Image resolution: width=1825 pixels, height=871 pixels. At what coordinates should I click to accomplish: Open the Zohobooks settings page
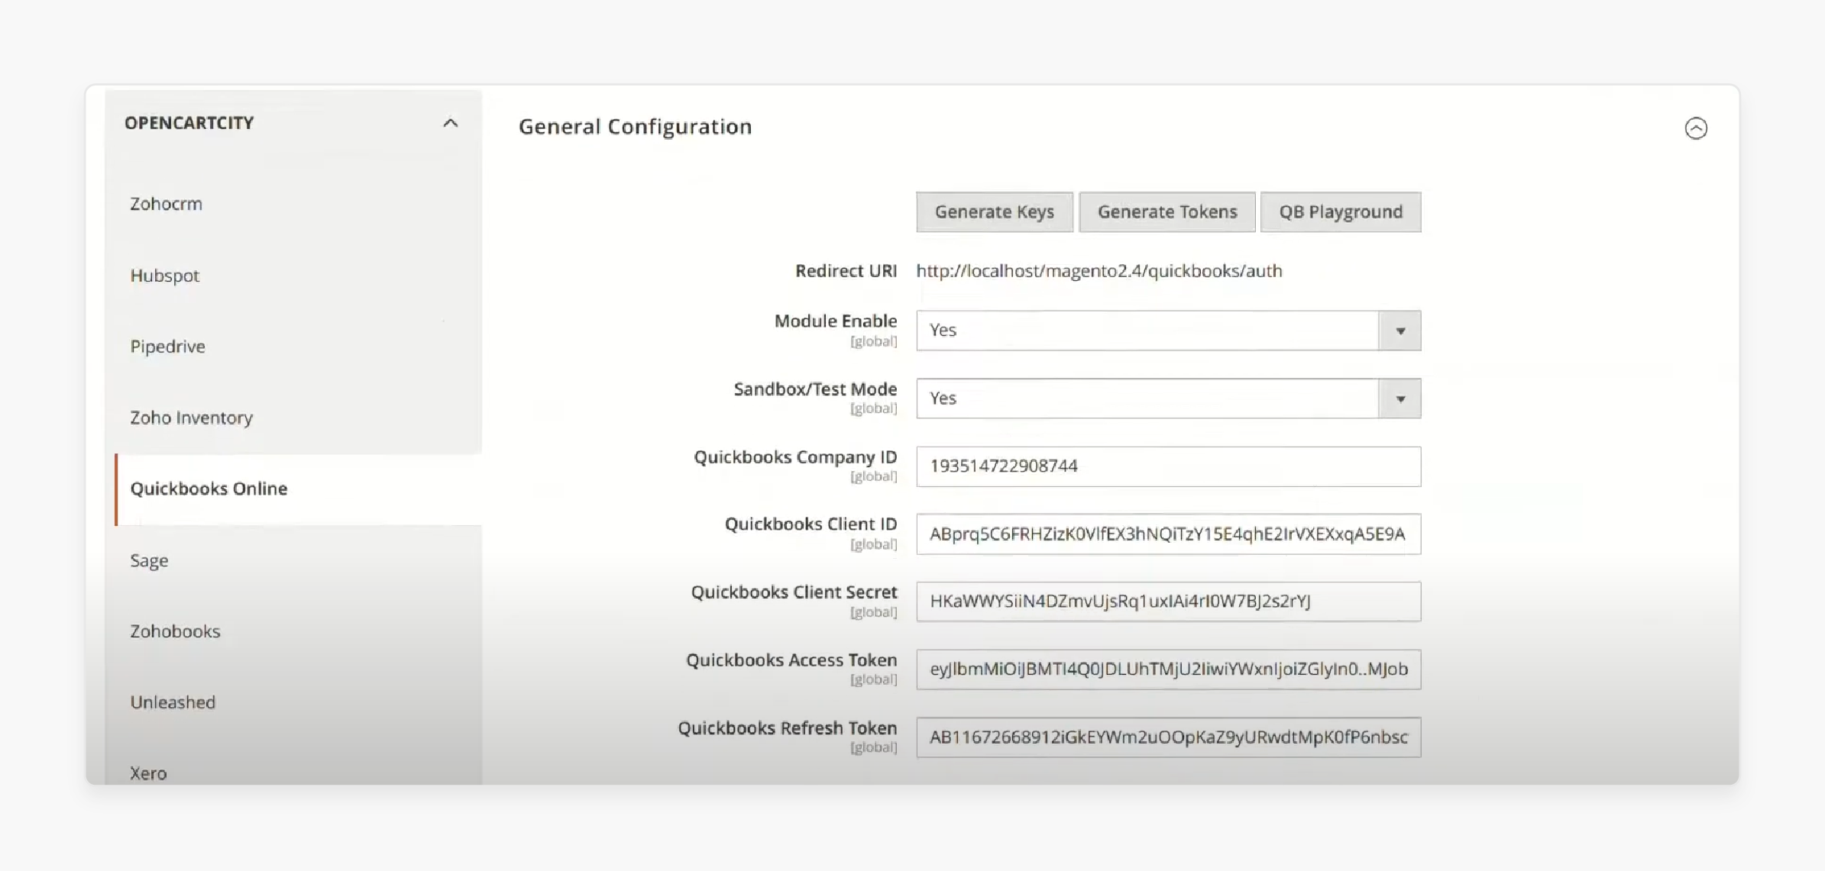point(175,631)
